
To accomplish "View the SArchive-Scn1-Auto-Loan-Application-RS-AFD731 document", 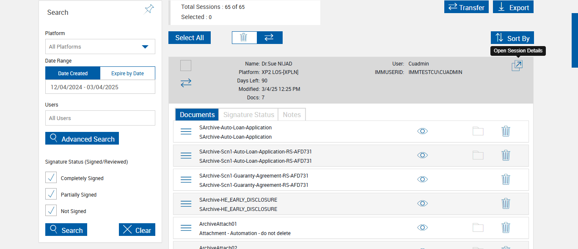I will (422, 156).
